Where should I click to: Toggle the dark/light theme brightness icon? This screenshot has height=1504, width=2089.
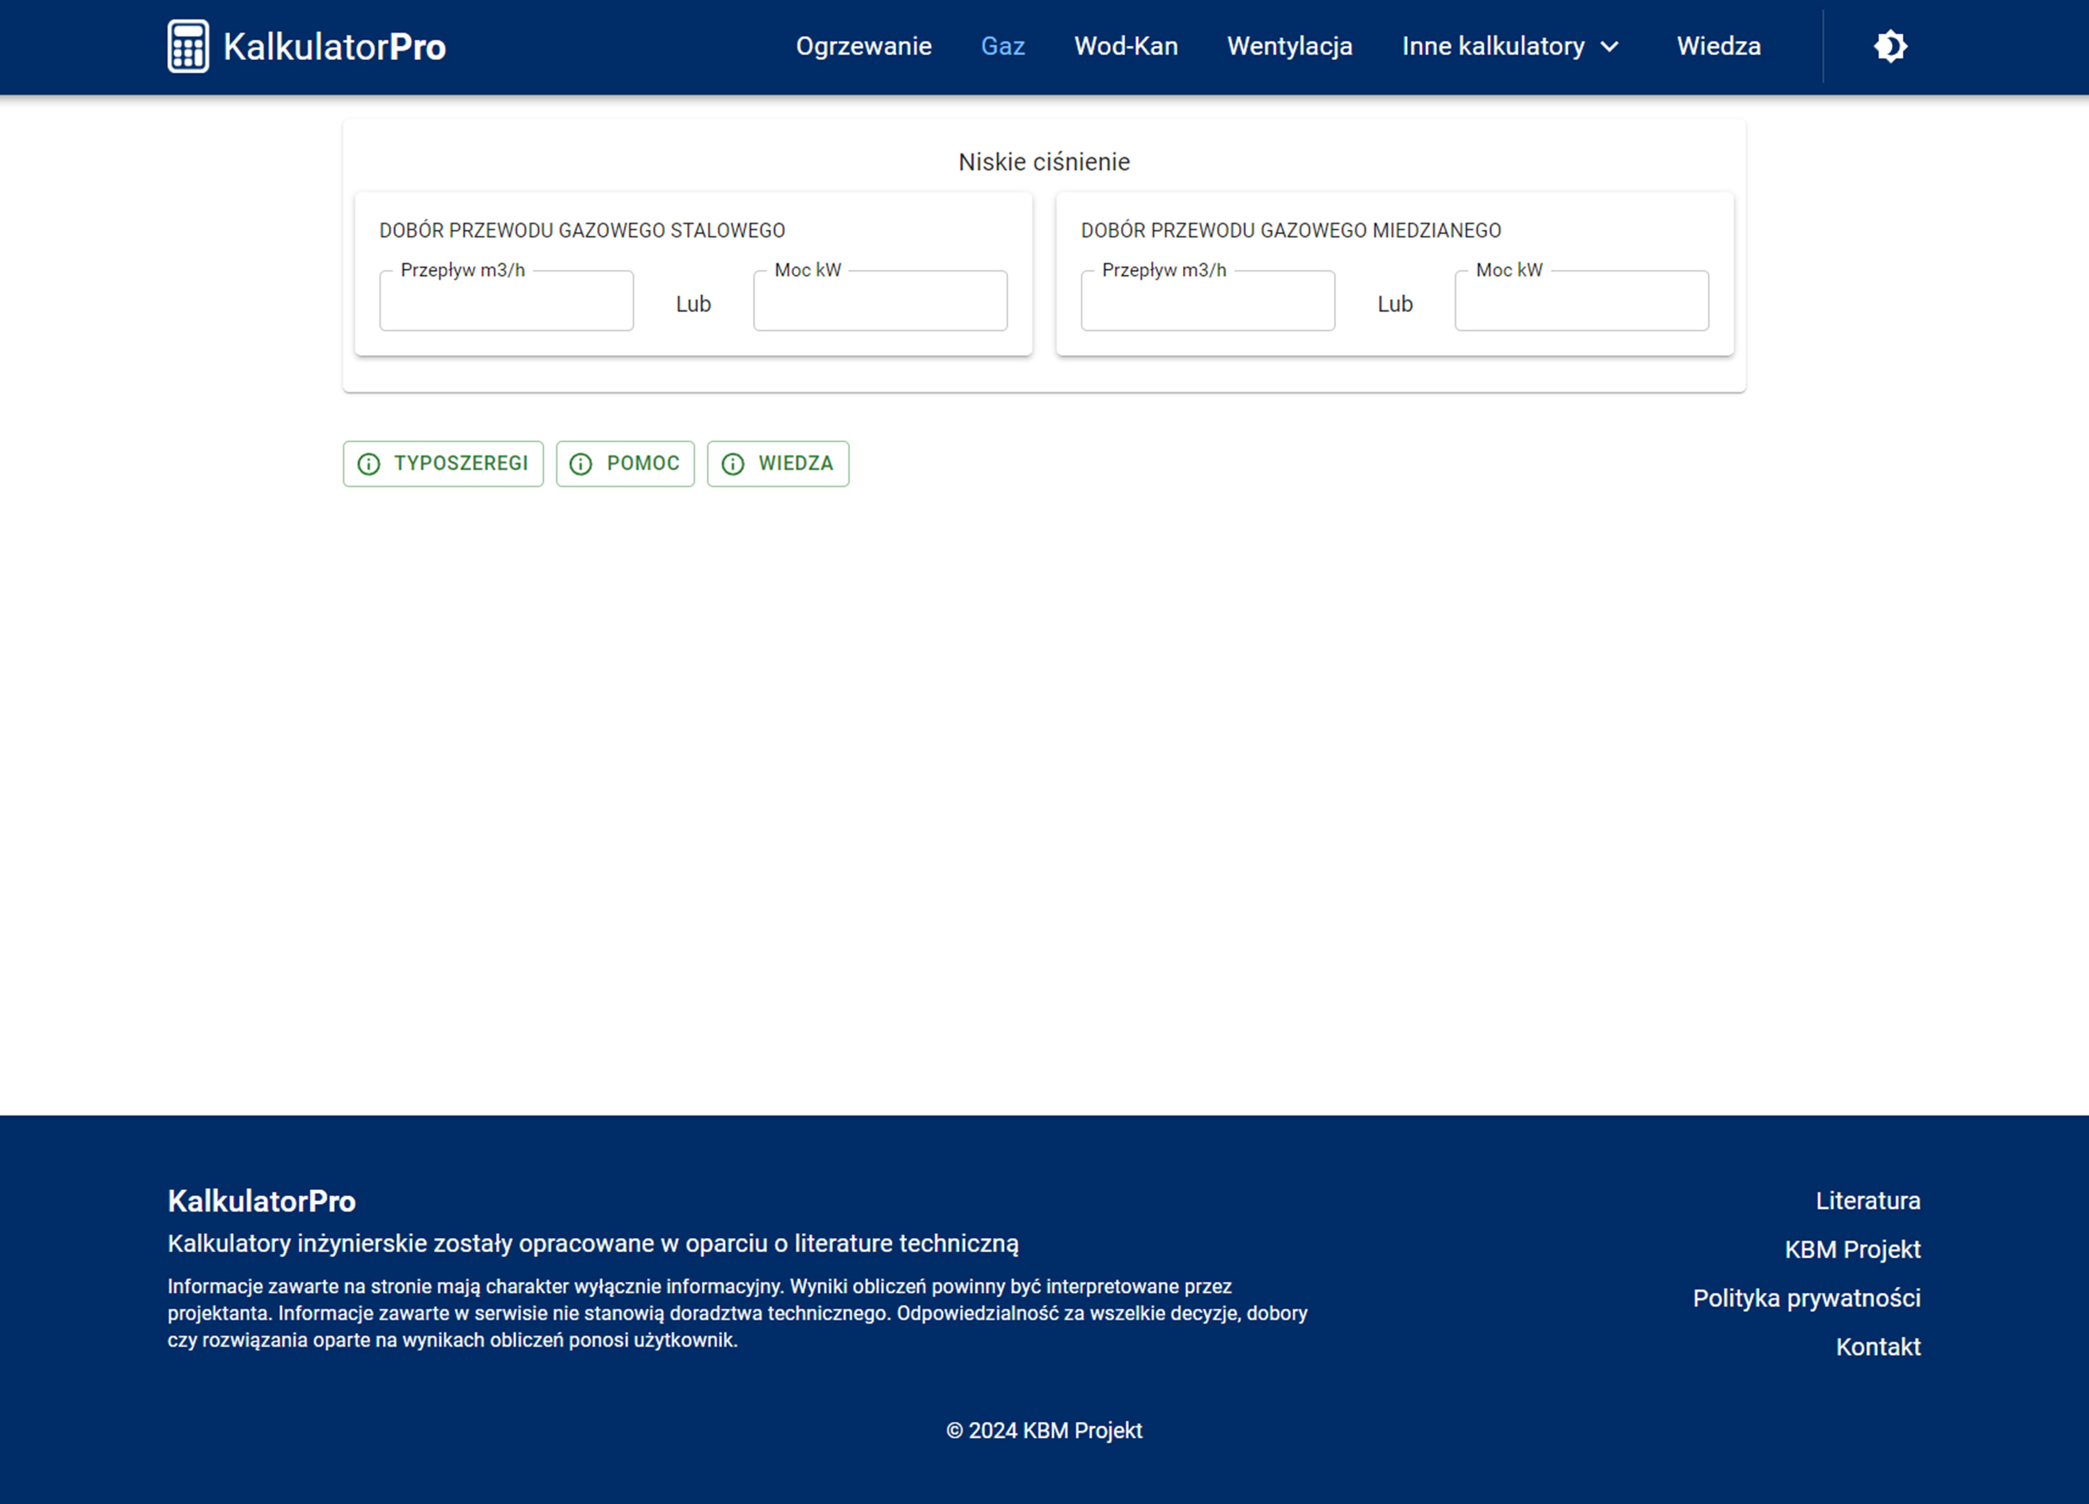coord(1890,46)
